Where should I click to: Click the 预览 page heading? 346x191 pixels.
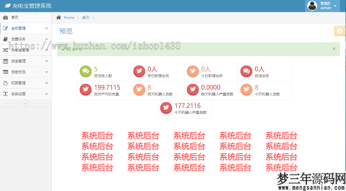pyautogui.click(x=66, y=31)
